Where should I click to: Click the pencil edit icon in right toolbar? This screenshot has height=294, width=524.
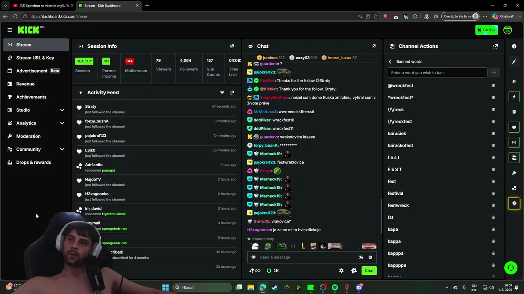(514, 62)
